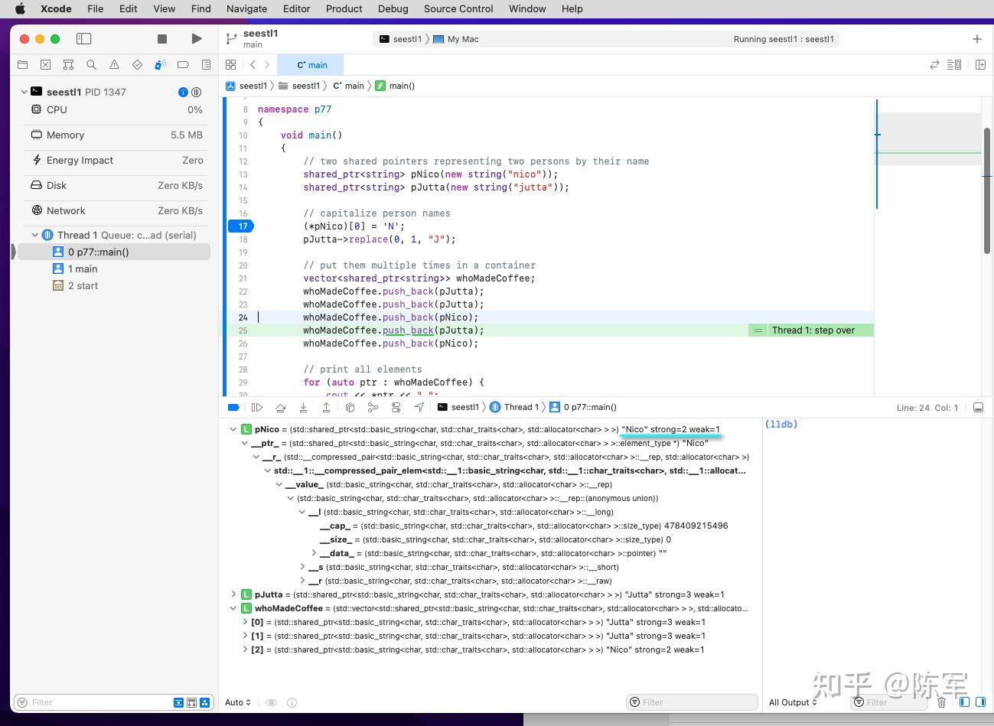994x726 pixels.
Task: Select the Issue navigator warning icon
Action: point(115,65)
